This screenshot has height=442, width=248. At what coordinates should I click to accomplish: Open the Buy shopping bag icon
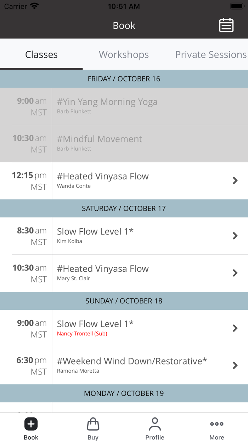click(x=93, y=424)
